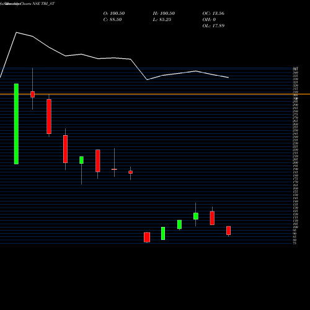Click the "OH: 0" readout
Image resolution: width=310 pixels, height=310 pixels.
(x=209, y=20)
